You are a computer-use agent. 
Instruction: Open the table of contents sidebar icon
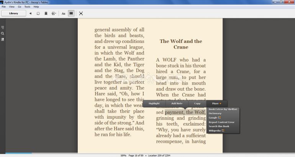3,28
